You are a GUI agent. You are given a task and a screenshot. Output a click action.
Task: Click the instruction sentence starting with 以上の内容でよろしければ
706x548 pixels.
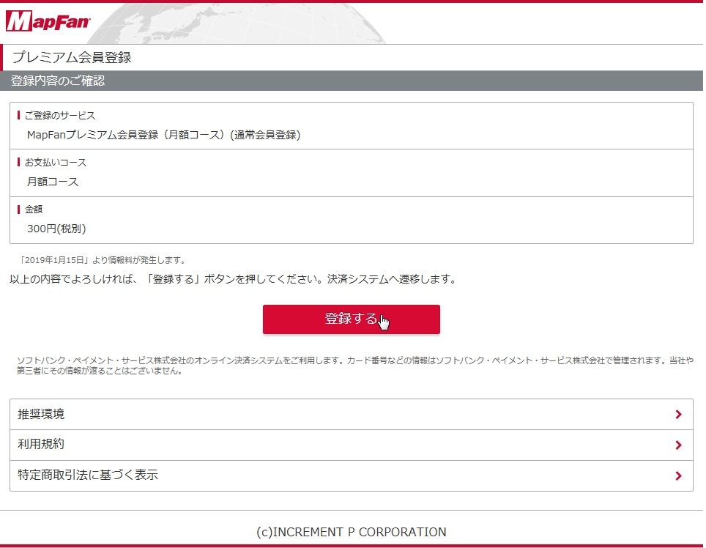tap(233, 279)
